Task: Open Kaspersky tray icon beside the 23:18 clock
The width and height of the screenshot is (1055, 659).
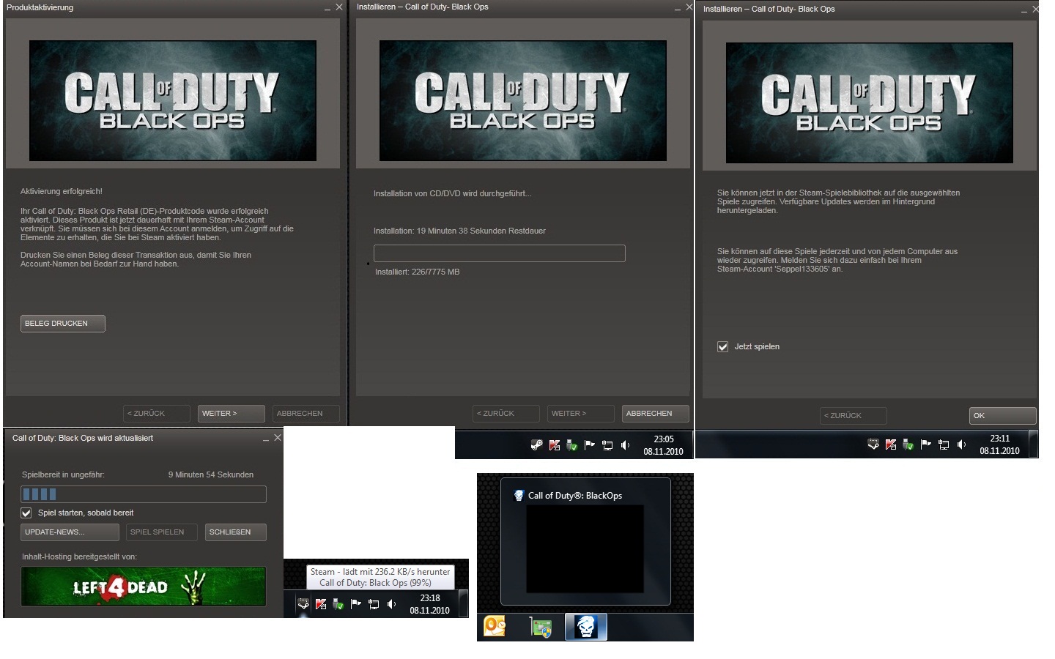Action: 321,603
